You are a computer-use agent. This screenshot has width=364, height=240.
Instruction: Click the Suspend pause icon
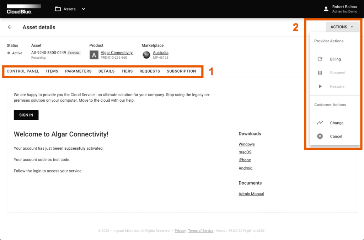coord(320,73)
